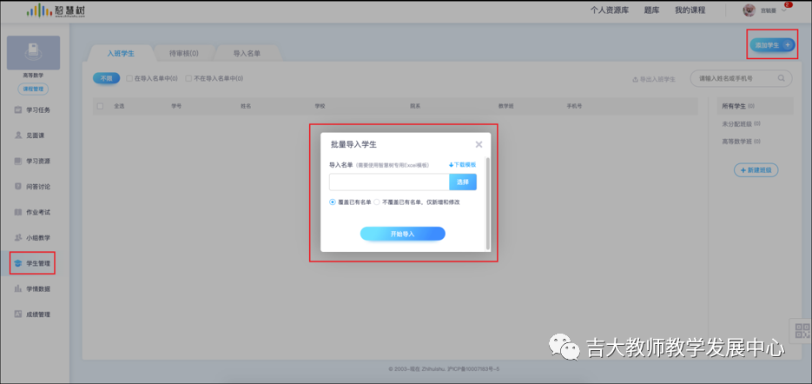Open 作业考试 sidebar item
This screenshot has width=812, height=384.
click(x=33, y=212)
